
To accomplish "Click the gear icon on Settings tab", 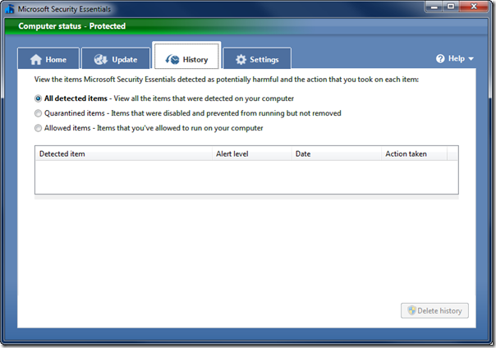I will [241, 59].
